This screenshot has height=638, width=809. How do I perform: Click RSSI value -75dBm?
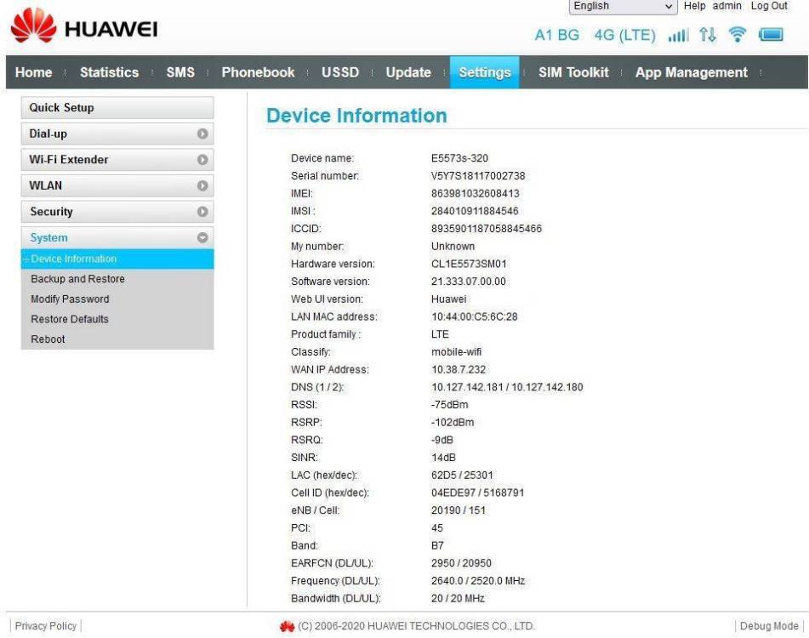pos(449,405)
